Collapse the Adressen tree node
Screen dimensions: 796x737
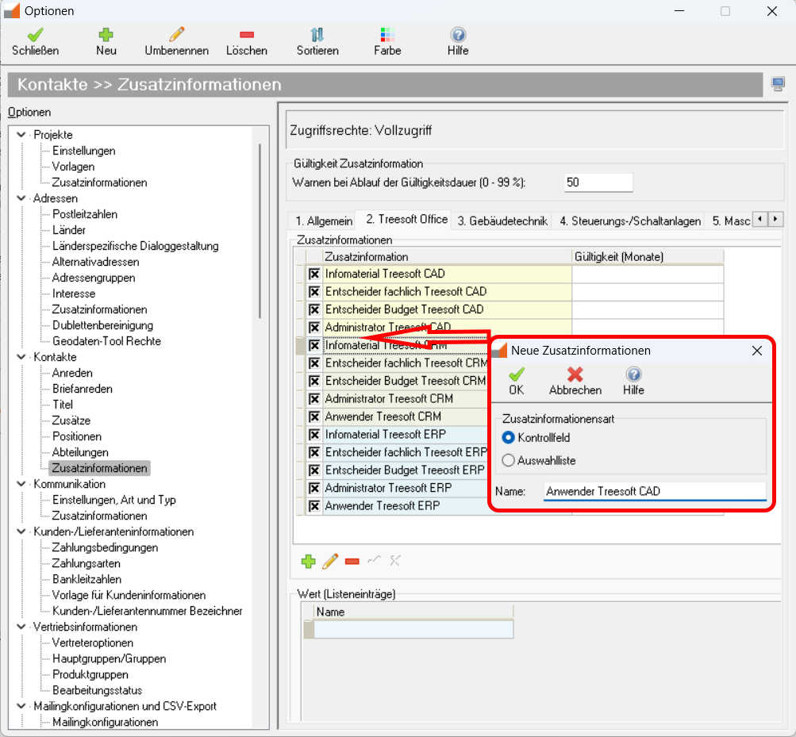click(21, 198)
